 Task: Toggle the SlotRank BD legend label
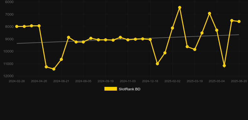click(x=129, y=89)
